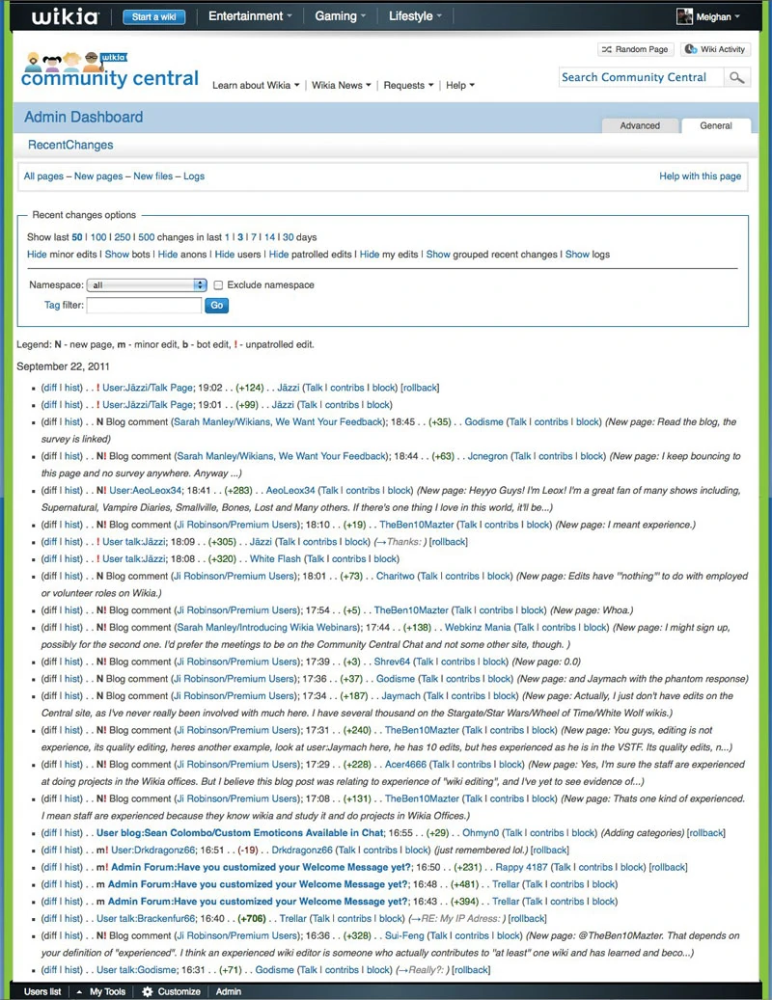Open Webkinz Mania user link
The height and width of the screenshot is (1000, 772).
pyautogui.click(x=478, y=628)
